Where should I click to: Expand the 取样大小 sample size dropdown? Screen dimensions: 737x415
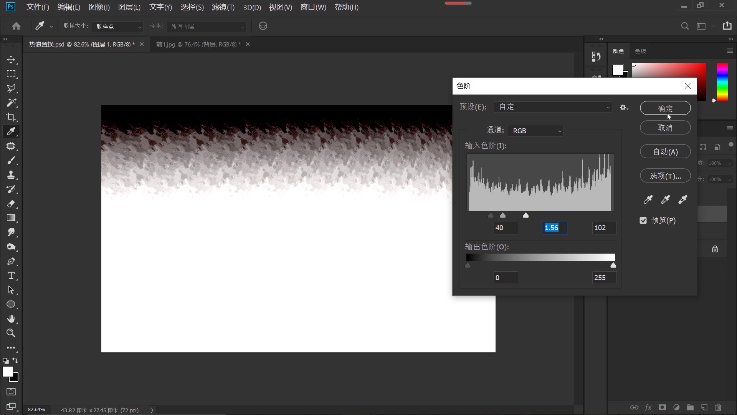tap(118, 27)
